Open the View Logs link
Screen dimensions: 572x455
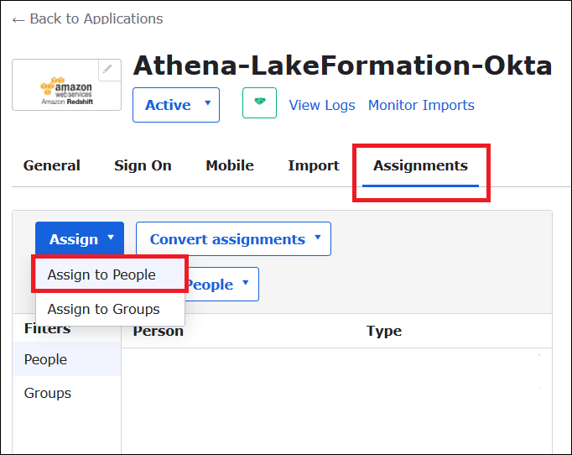[x=322, y=105]
